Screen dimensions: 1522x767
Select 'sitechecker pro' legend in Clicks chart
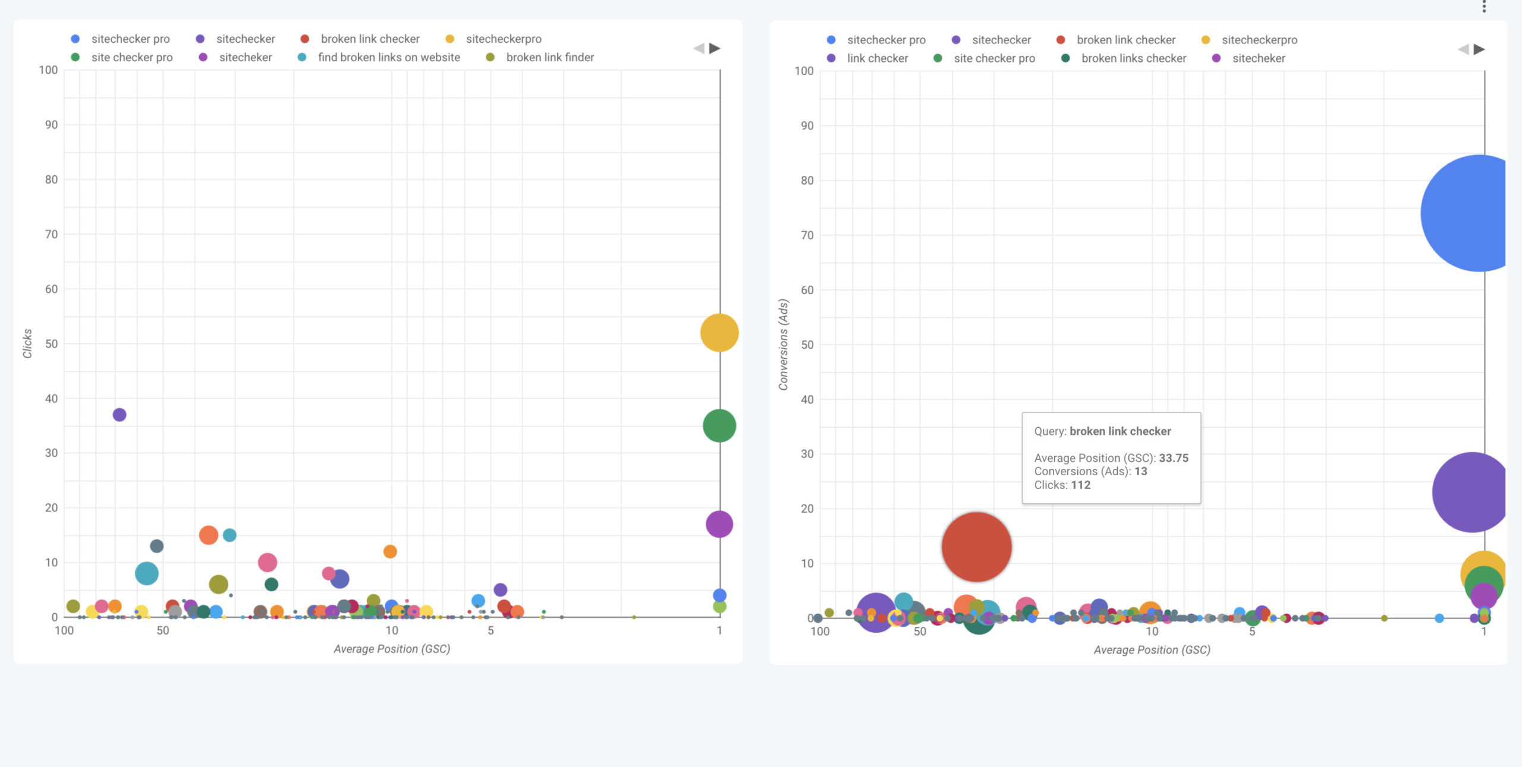120,39
